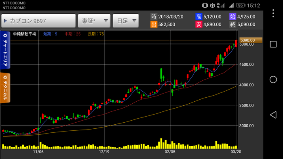Tap the 4500.00 price axis label
Screen dimensions: 283x159
tap(246, 65)
